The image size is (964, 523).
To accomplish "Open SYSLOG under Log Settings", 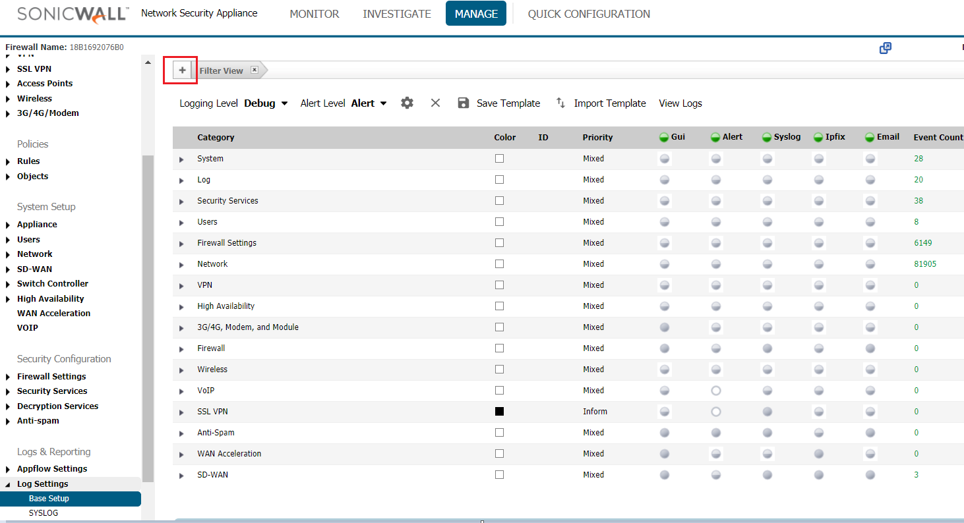I will 44,513.
